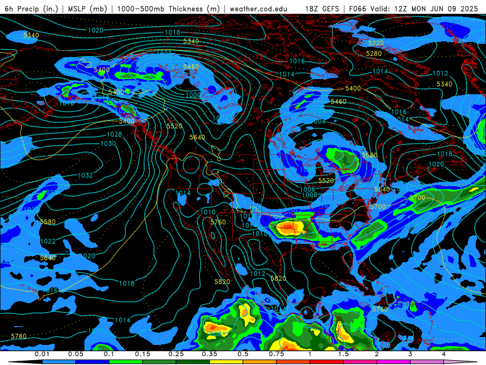
Task: Click the 0.75 legend value
Action: pos(276,354)
